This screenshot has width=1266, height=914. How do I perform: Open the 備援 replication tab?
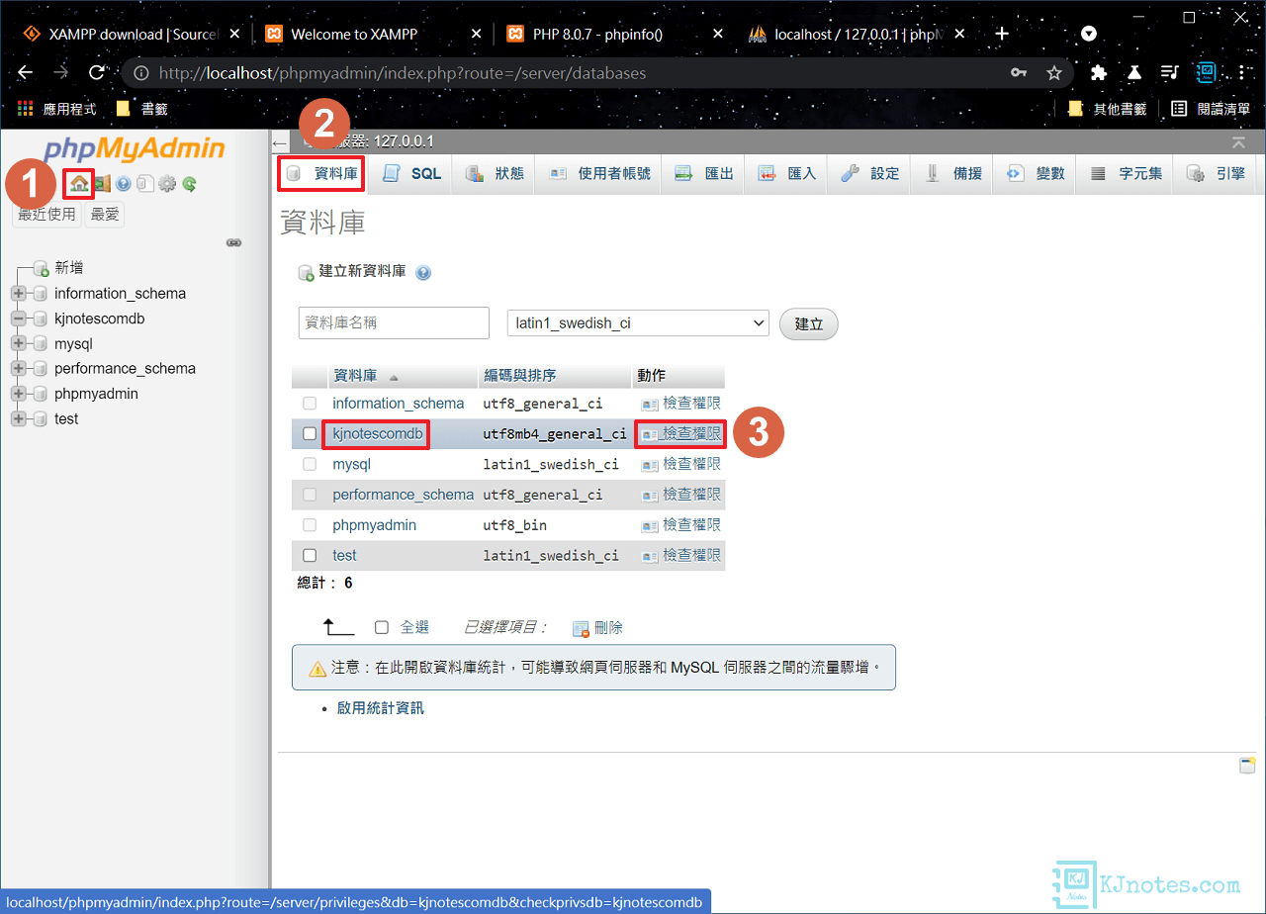(953, 174)
